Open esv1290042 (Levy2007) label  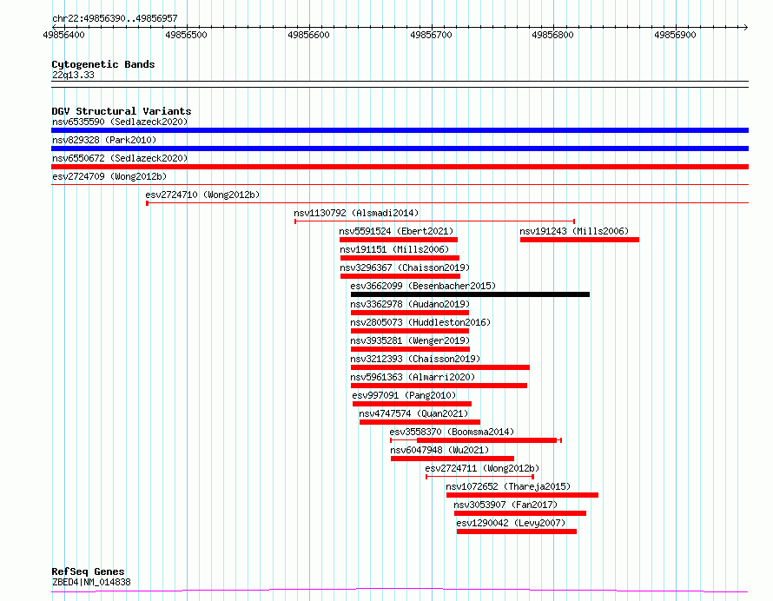pyautogui.click(x=511, y=523)
